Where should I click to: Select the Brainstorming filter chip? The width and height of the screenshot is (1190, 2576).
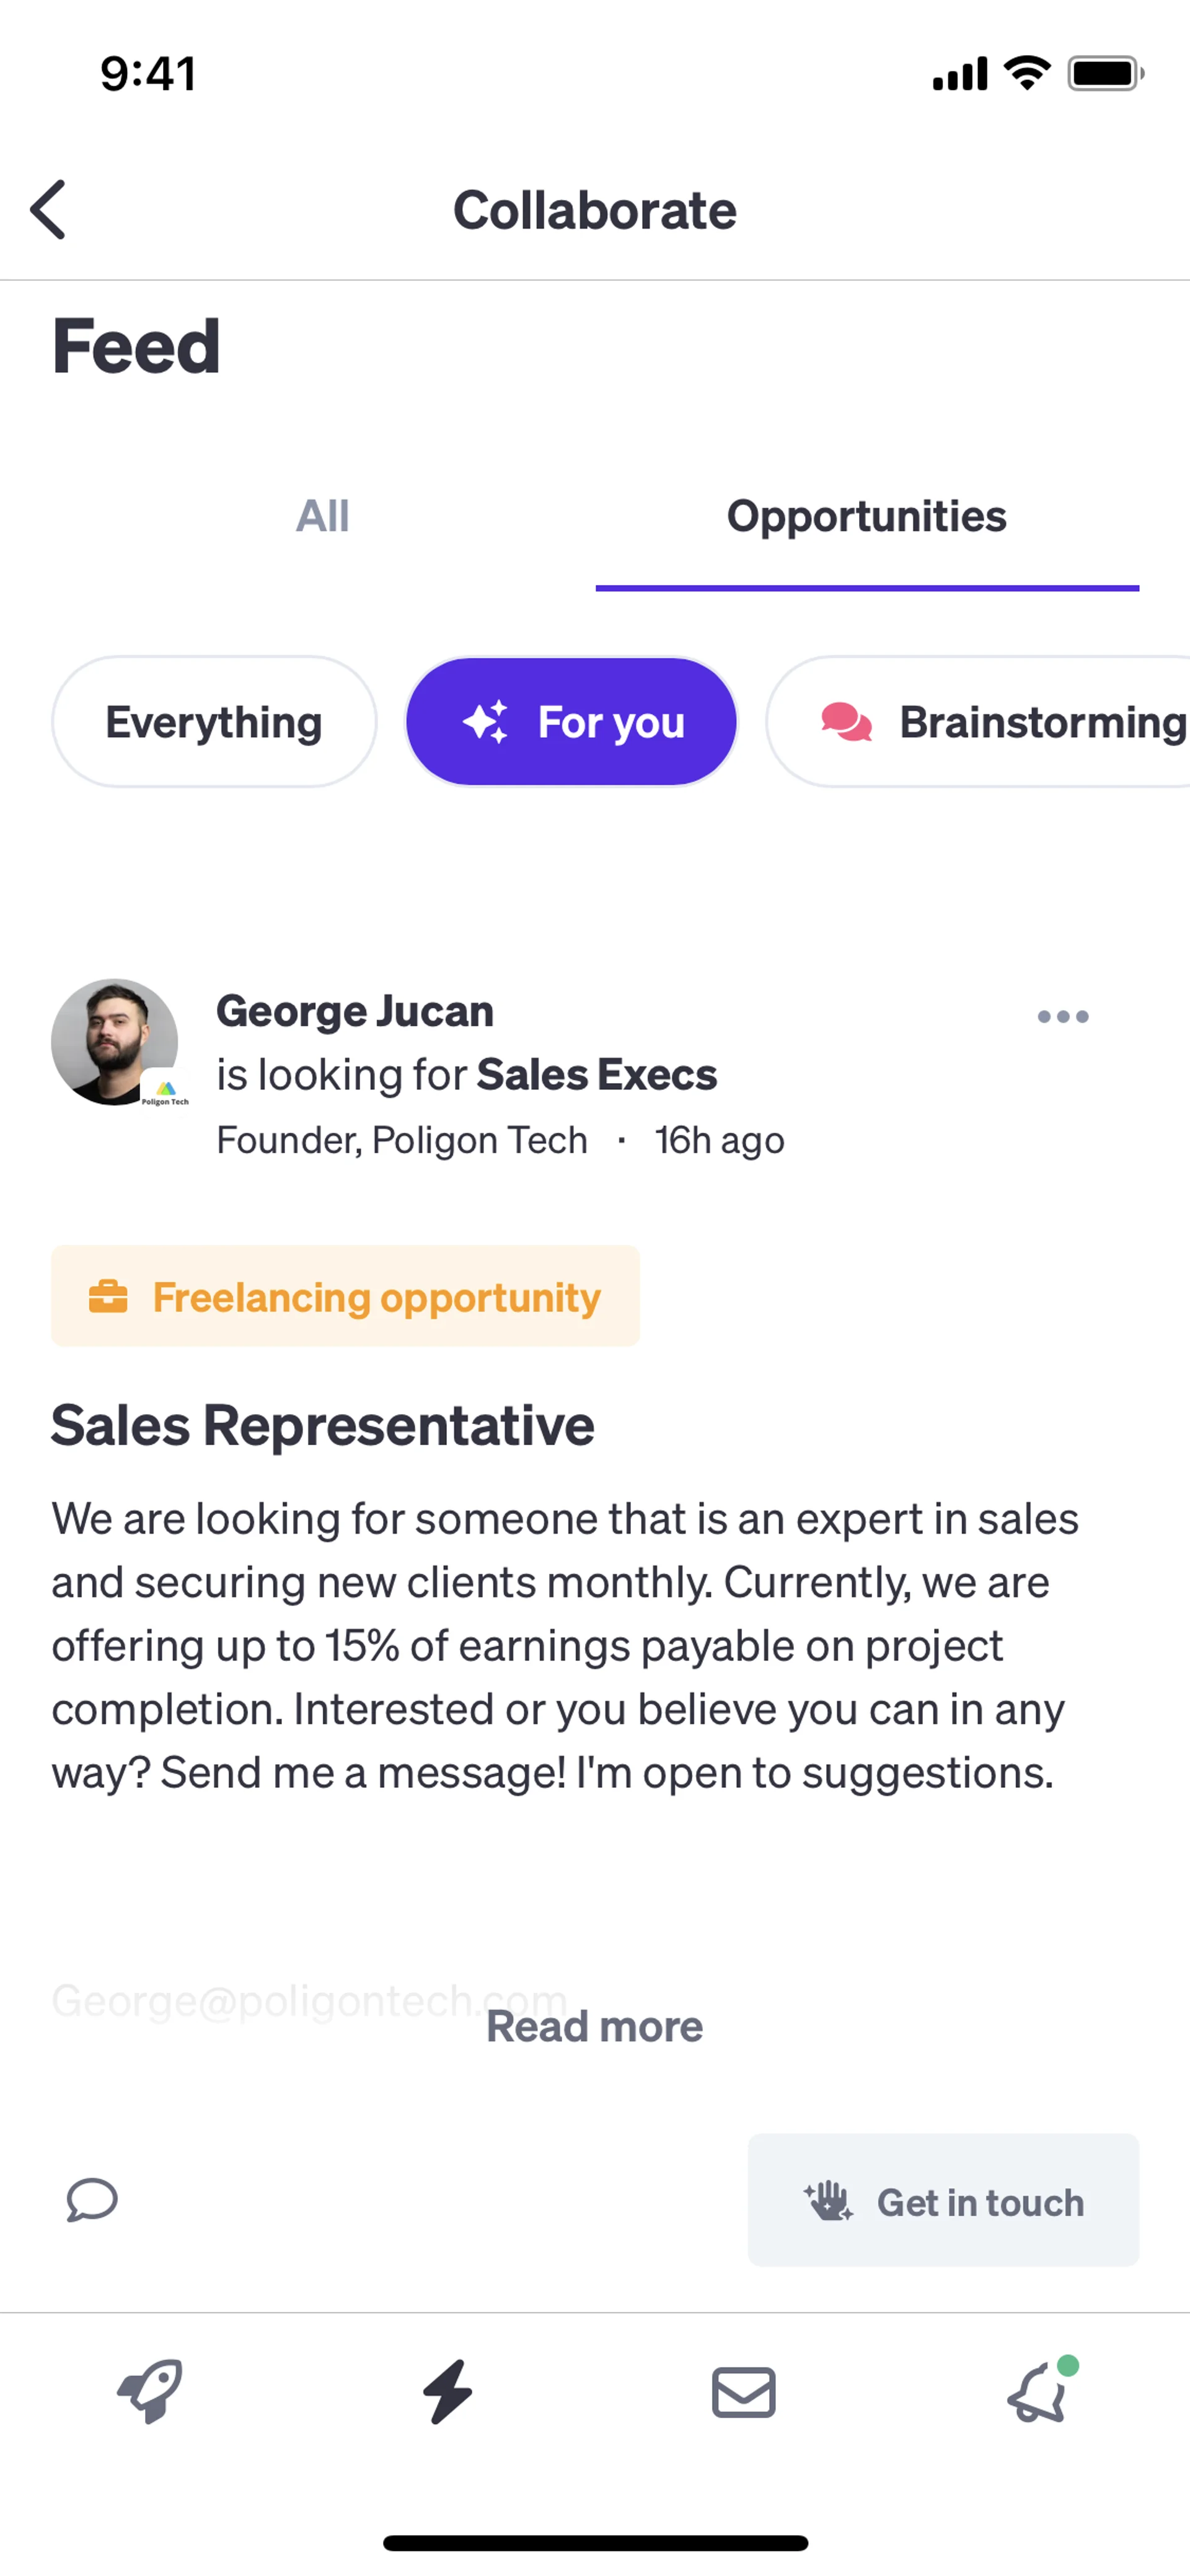pos(1000,722)
